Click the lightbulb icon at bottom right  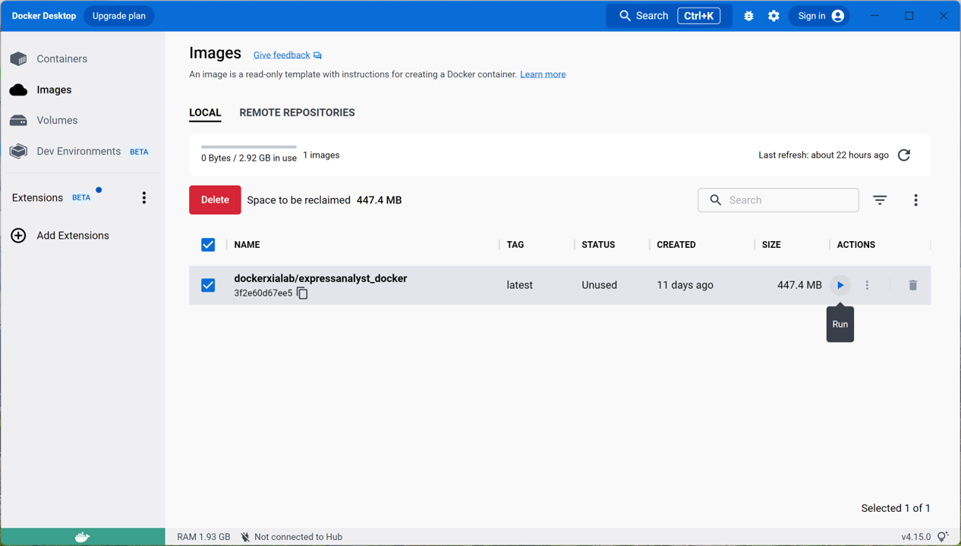click(x=943, y=537)
